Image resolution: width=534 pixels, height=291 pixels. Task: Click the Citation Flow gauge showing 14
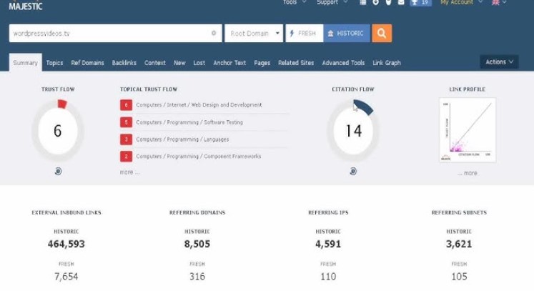[x=353, y=131]
